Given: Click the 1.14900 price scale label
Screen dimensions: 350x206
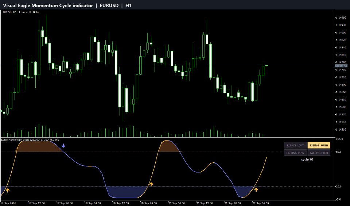Looking at the screenshot, I should pyautogui.click(x=341, y=32).
